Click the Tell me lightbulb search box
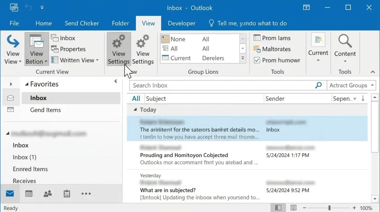 pyautogui.click(x=248, y=23)
